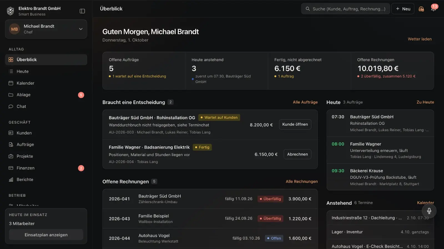Click the Finanzen sidebar icon
Viewport: 444px width, 249px height.
11,168
